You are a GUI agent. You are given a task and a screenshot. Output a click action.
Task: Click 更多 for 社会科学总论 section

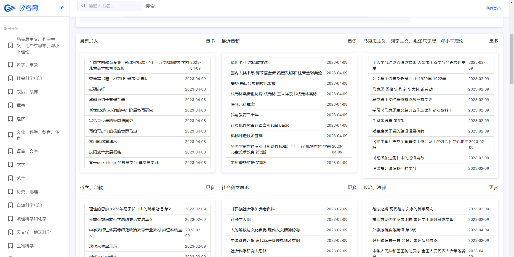tap(352, 187)
